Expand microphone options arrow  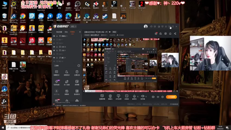coord(138,96)
